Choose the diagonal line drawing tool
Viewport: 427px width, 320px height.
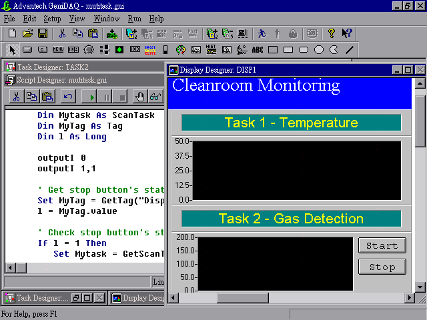(x=350, y=49)
